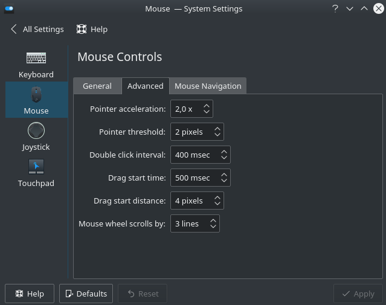Viewport: 386px width, 305px height.
Task: Open the Joystick settings module
Action: tap(36, 131)
